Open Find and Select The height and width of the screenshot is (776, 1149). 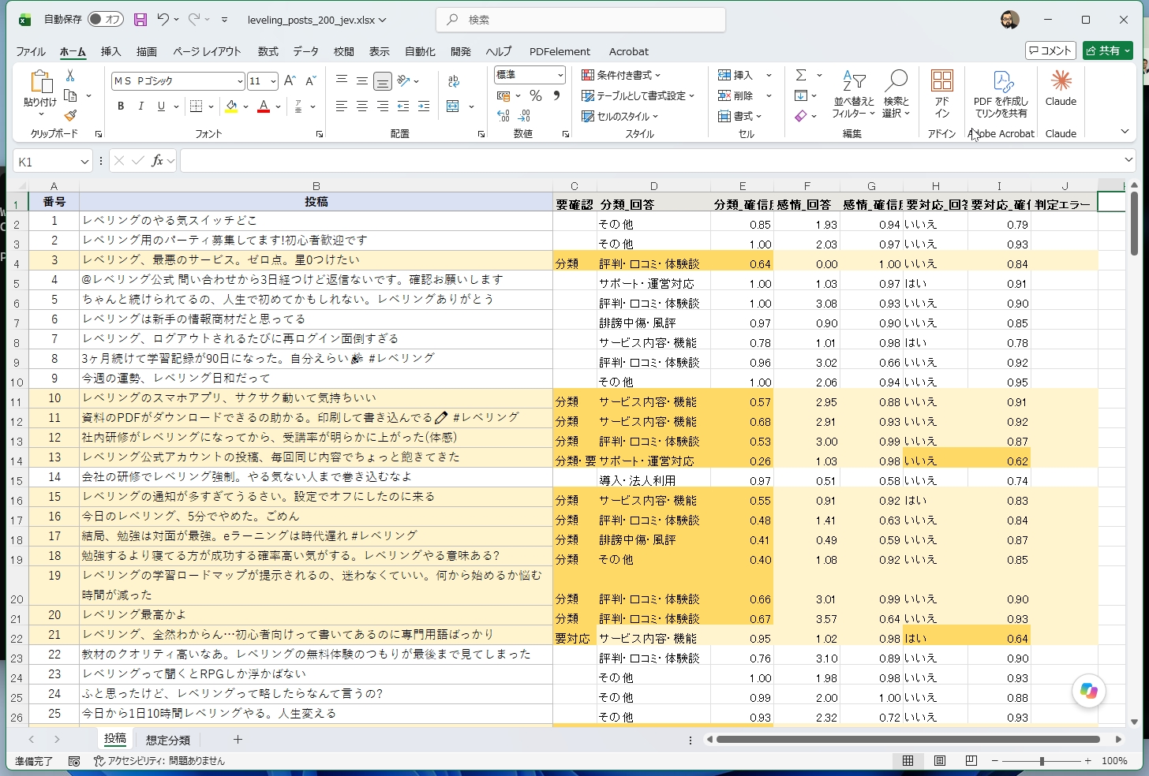896,93
